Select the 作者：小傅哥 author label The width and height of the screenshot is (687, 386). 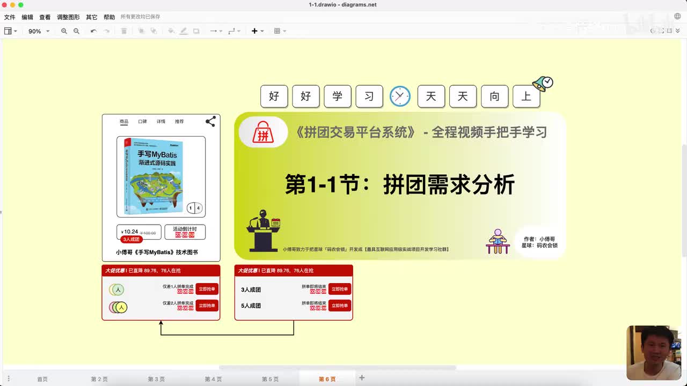539,239
